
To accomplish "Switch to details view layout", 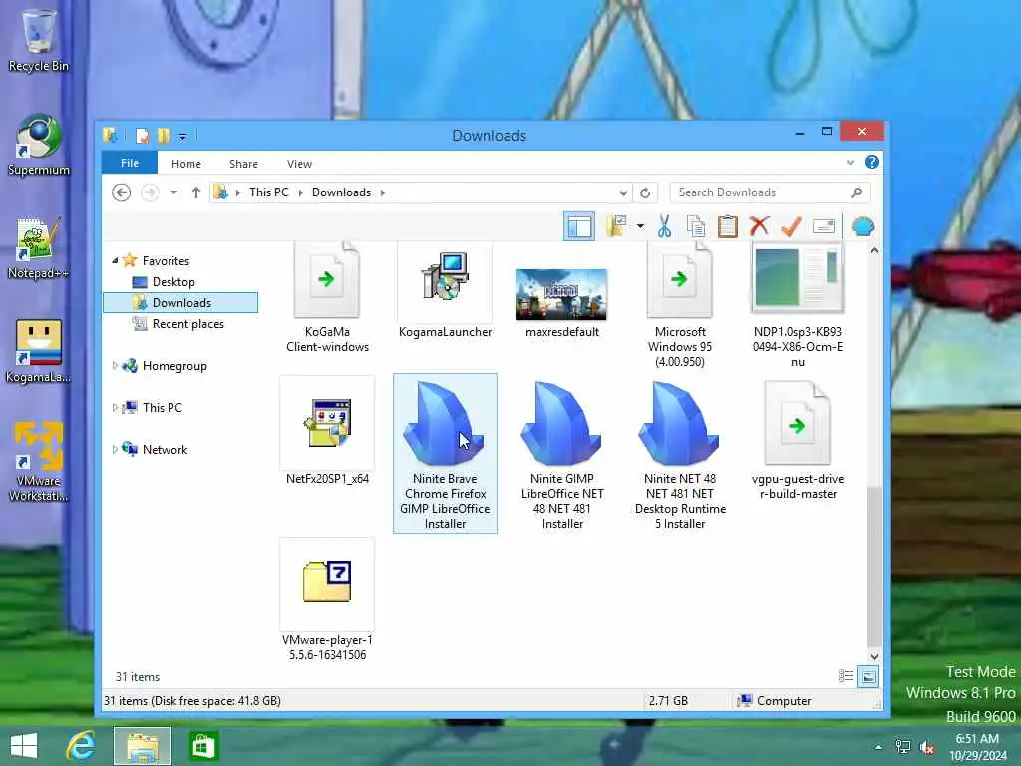I will [846, 677].
